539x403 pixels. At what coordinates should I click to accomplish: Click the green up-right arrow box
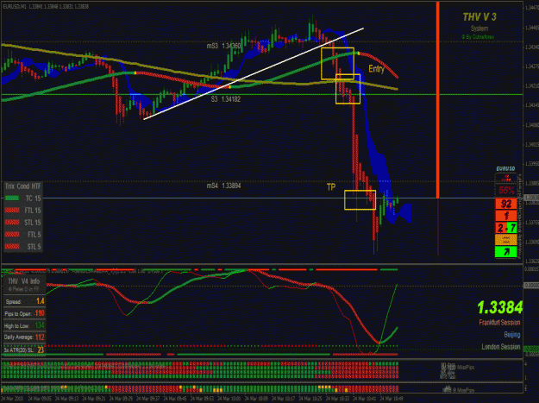(506, 252)
